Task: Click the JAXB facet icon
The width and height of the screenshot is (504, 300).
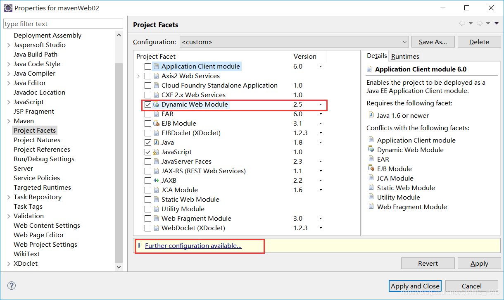Action: 156,181
